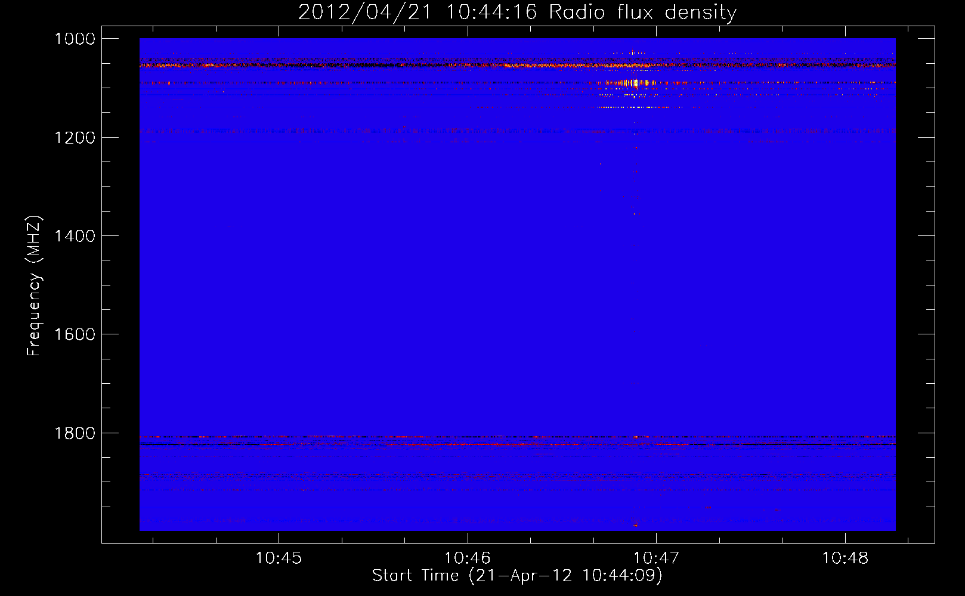Viewport: 965px width, 596px height.
Task: Click the red interference band near 1820 MHz
Action: coord(517,444)
